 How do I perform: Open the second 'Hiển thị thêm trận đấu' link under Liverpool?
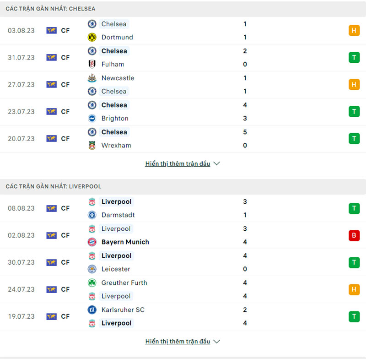(x=178, y=341)
